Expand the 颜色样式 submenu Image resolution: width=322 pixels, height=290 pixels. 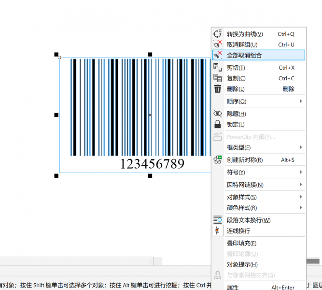coord(259,207)
